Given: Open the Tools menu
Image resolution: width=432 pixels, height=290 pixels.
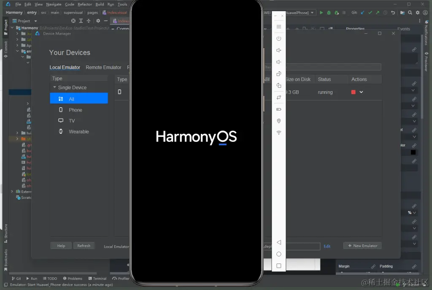Looking at the screenshot, I should pos(122,5).
